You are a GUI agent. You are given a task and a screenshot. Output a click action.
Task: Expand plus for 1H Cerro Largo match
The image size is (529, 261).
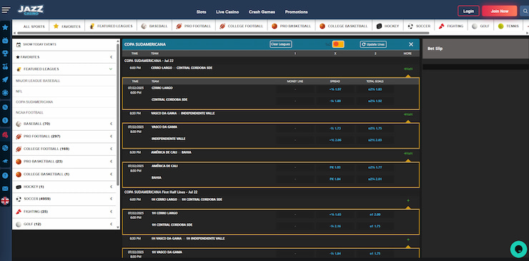click(408, 200)
